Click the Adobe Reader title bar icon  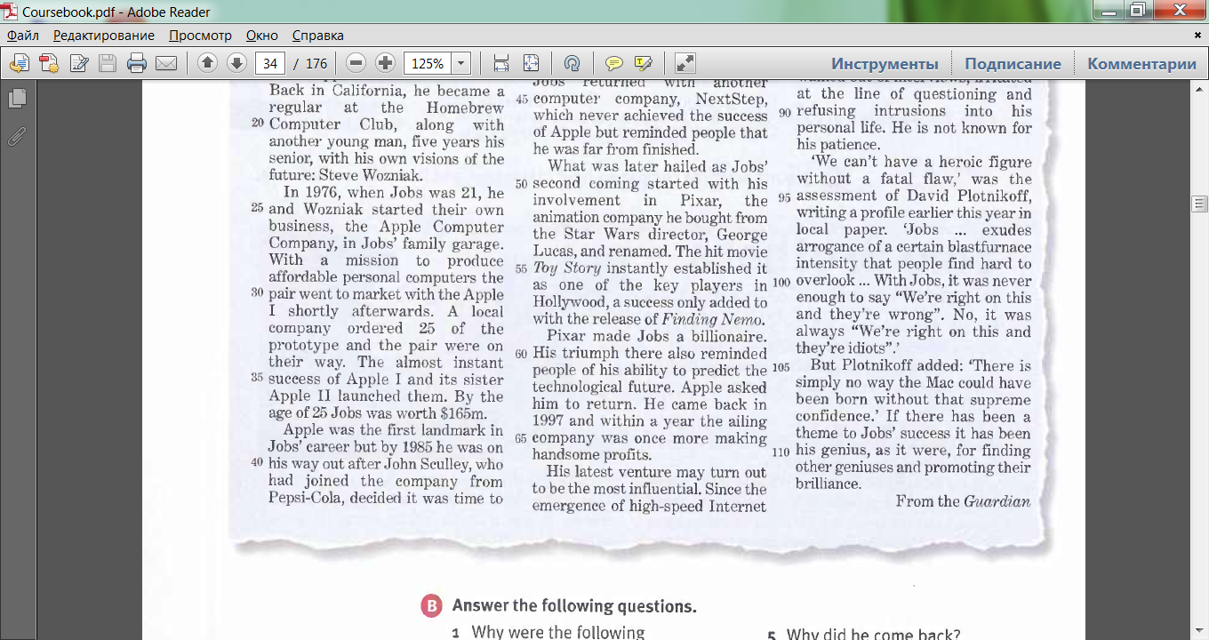(11, 11)
